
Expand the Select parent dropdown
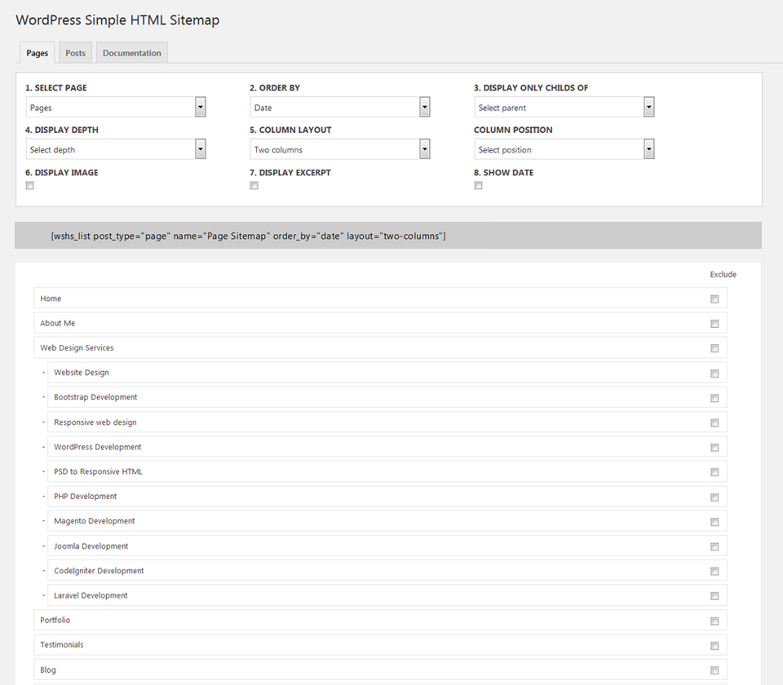point(564,108)
